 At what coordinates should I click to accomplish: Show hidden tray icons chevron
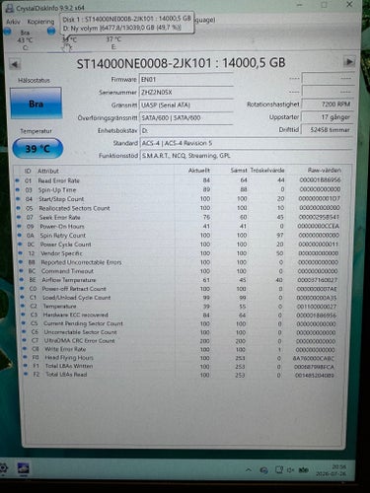click(249, 470)
